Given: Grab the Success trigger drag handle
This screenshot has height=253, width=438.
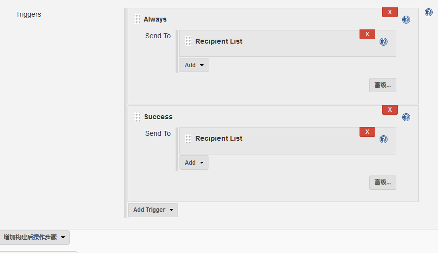Looking at the screenshot, I should coord(137,117).
